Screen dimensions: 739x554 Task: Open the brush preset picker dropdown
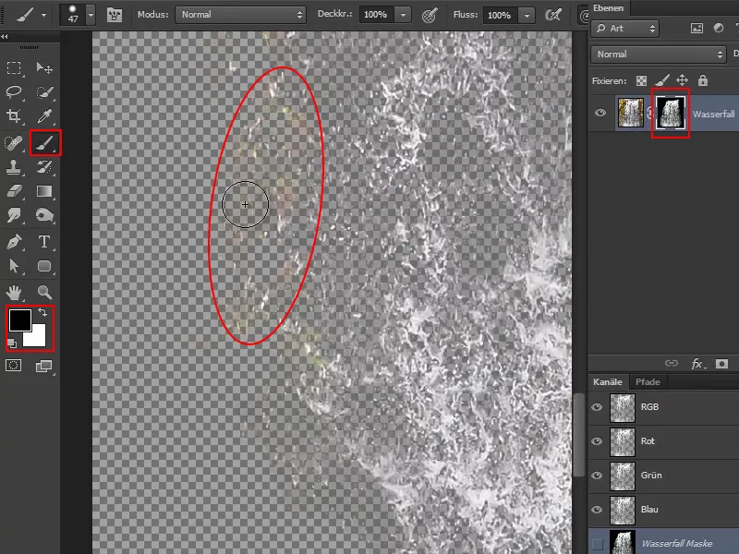91,15
